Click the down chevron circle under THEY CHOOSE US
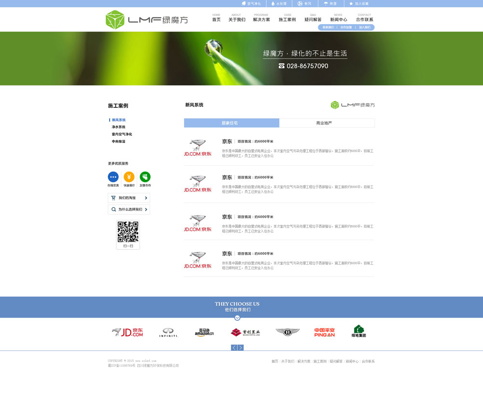Viewport: 483px width, 401px height. pyautogui.click(x=237, y=318)
